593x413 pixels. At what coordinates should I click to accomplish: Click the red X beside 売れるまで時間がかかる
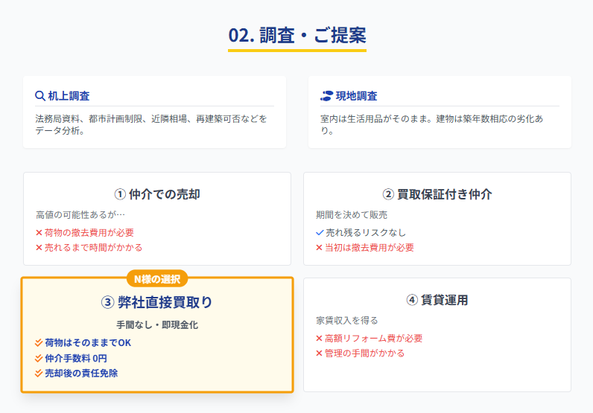39,248
